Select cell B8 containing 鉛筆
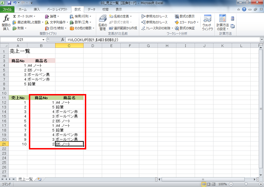This screenshot has width=264, height=187. tap(41, 84)
